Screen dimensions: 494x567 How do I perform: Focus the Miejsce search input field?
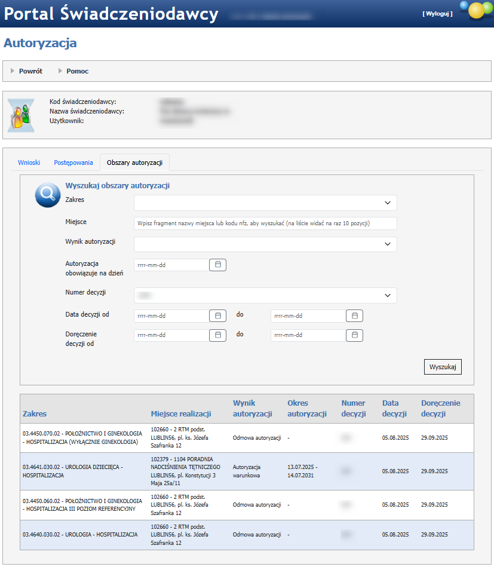265,223
